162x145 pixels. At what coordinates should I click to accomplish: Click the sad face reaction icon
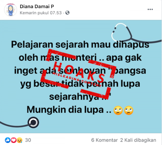tap(20, 140)
